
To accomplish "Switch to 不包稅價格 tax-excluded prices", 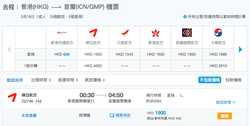I will point(210,80).
